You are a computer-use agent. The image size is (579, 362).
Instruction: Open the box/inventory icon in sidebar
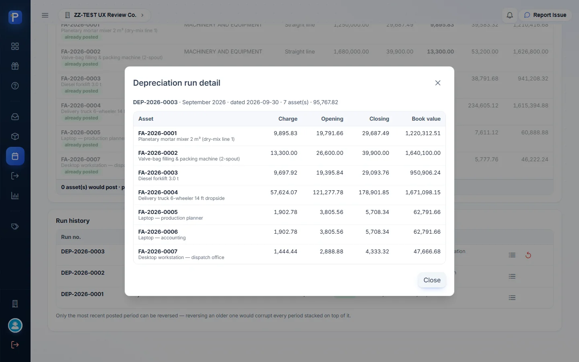15,136
